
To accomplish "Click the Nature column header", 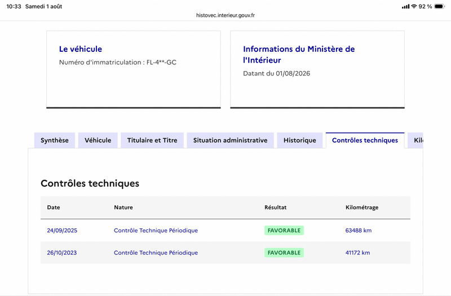I will [123, 207].
